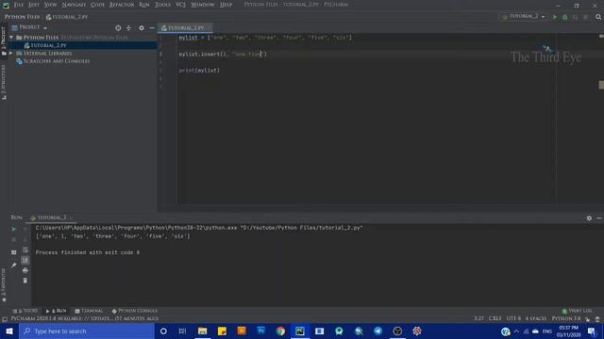Open Run panel gear settings
604x339 pixels.
[x=589, y=218]
